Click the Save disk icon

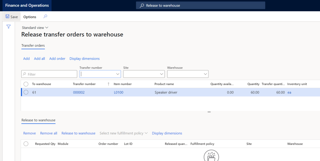[x=7, y=17]
